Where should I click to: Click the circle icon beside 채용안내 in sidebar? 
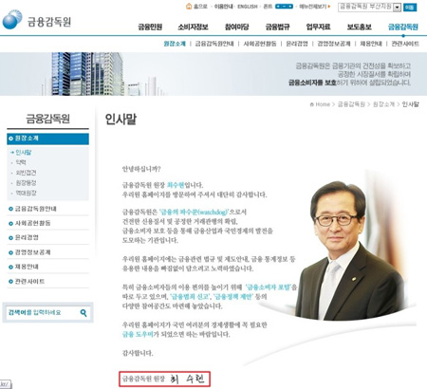point(10,267)
